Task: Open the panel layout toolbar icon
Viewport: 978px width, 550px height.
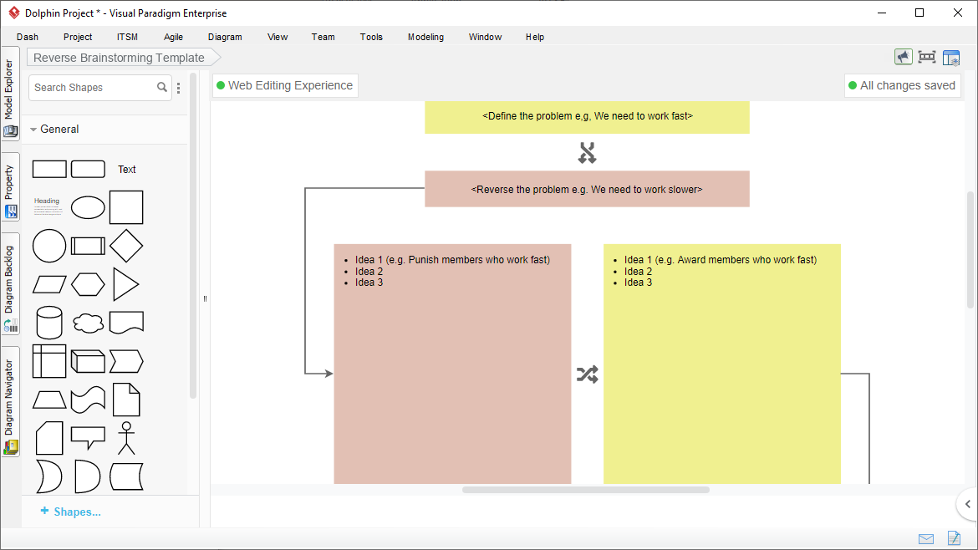Action: [x=951, y=58]
